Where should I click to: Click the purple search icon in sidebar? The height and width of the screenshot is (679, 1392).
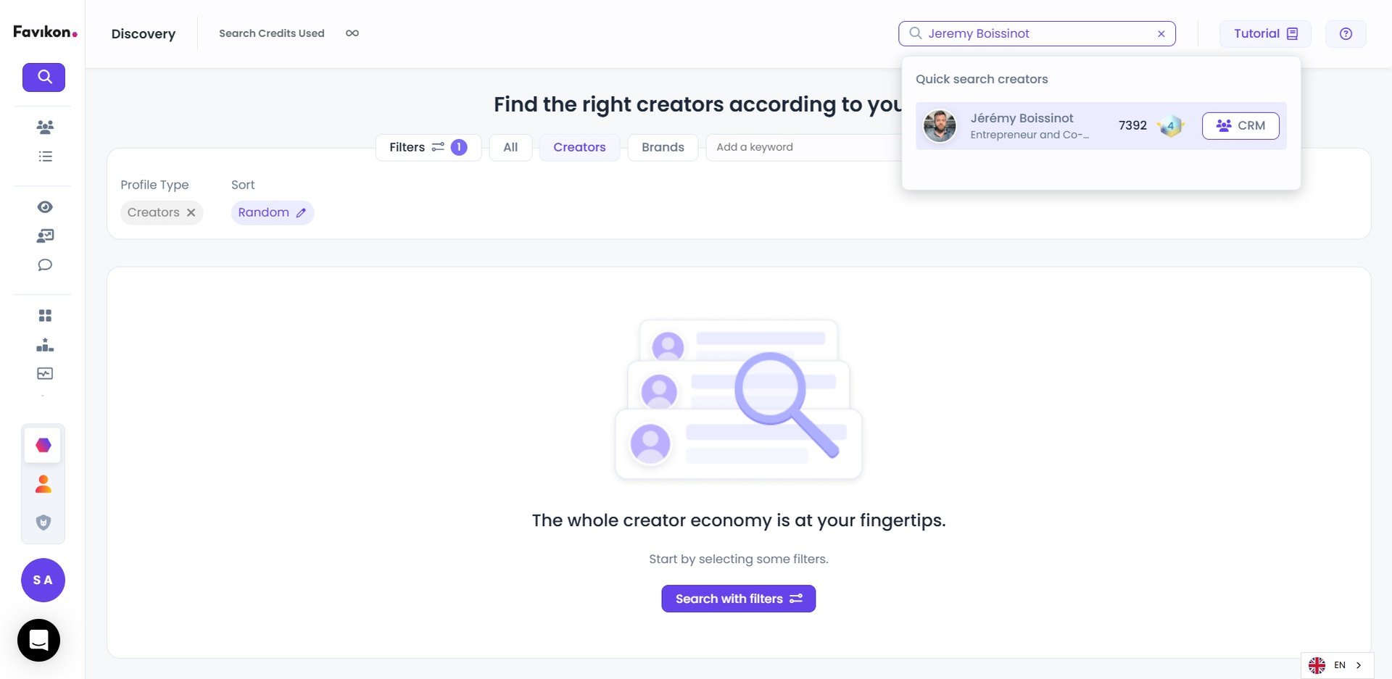tap(43, 78)
